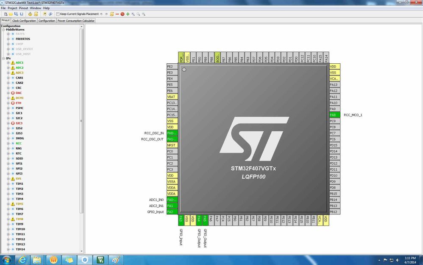This screenshot has width=423, height=265.
Task: Click the Undo arrow in the toolbar
Action: coord(101,14)
